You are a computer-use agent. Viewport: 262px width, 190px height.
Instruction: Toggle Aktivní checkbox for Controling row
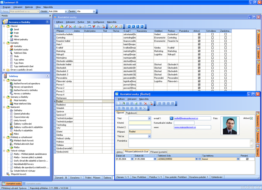point(199,37)
